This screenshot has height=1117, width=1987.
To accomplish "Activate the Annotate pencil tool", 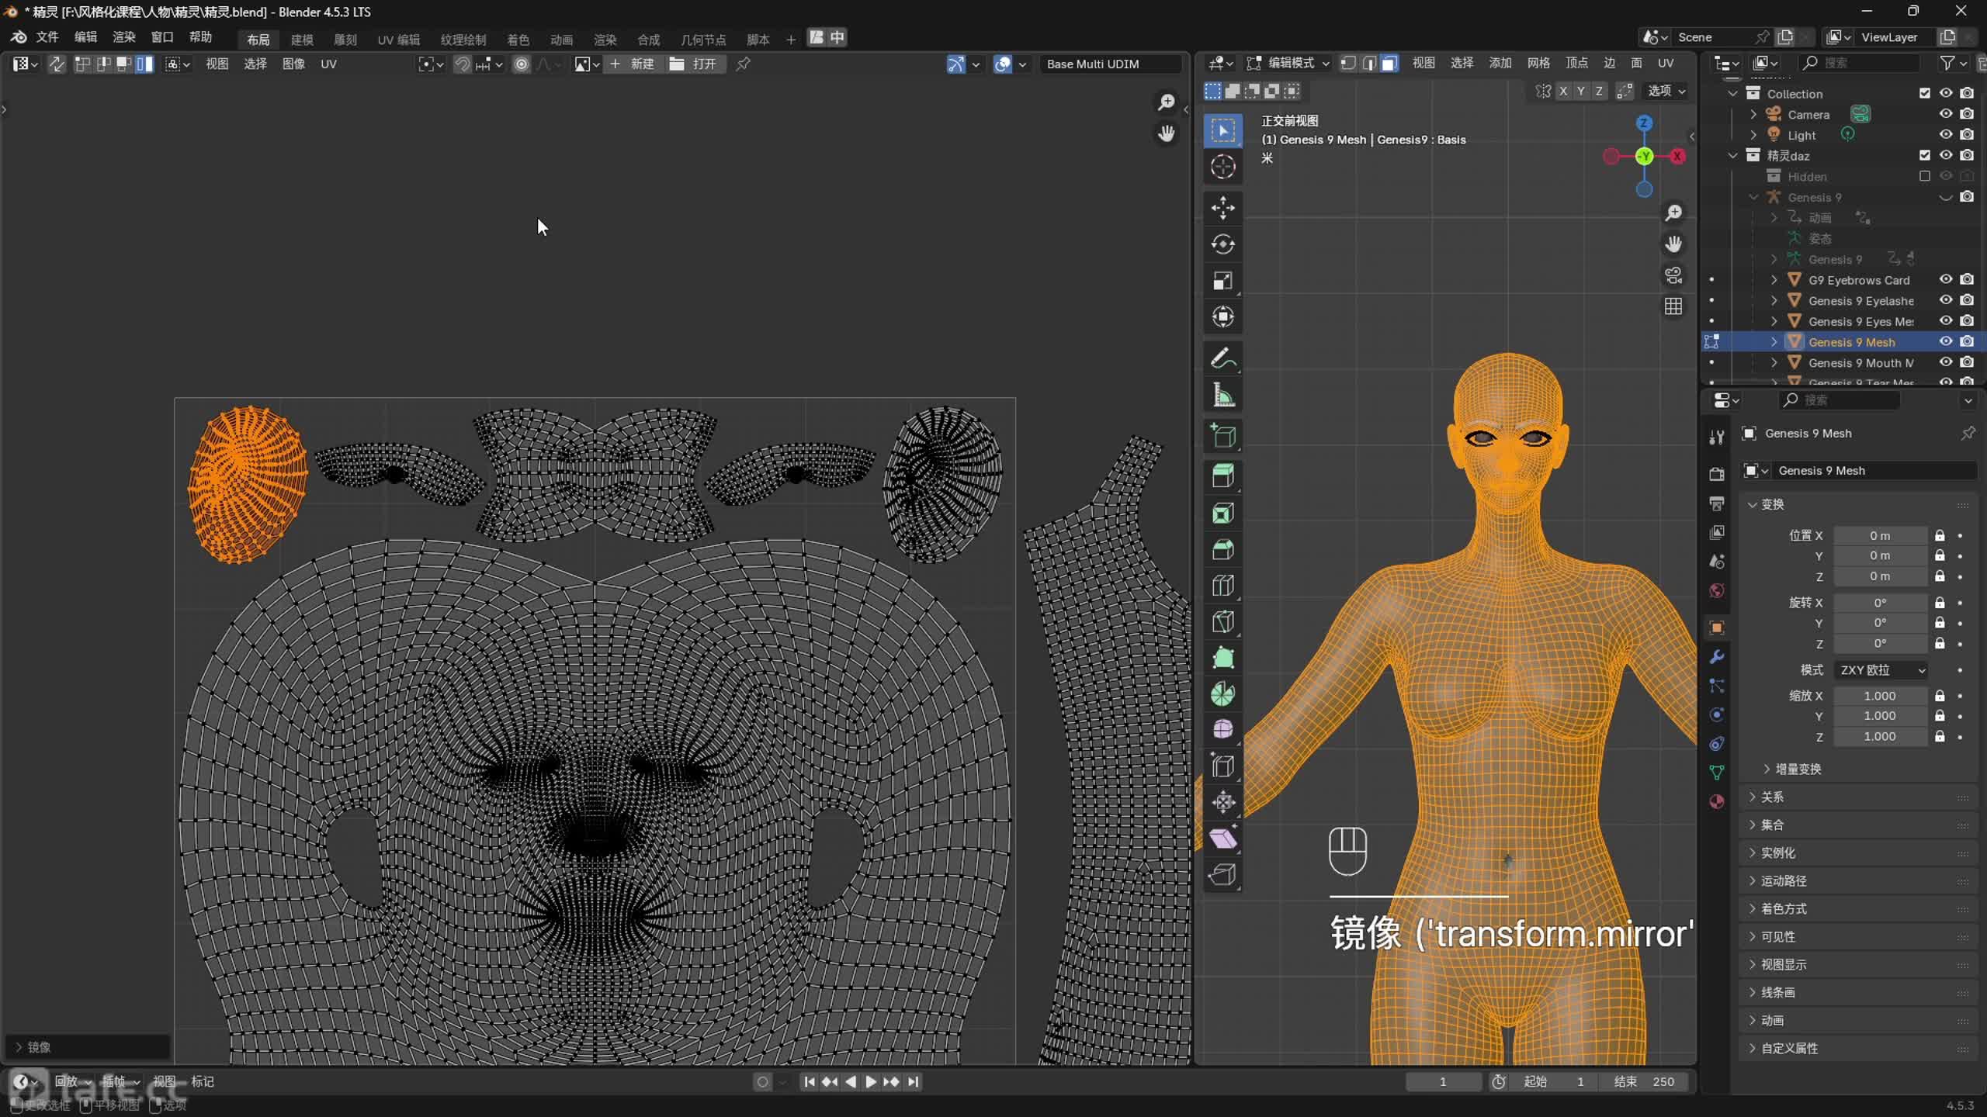I will (x=1222, y=358).
